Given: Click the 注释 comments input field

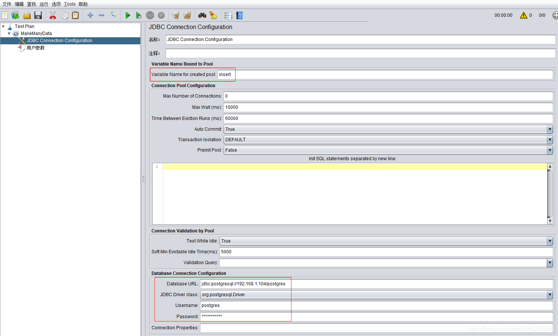Looking at the screenshot, I should pyautogui.click(x=361, y=53).
